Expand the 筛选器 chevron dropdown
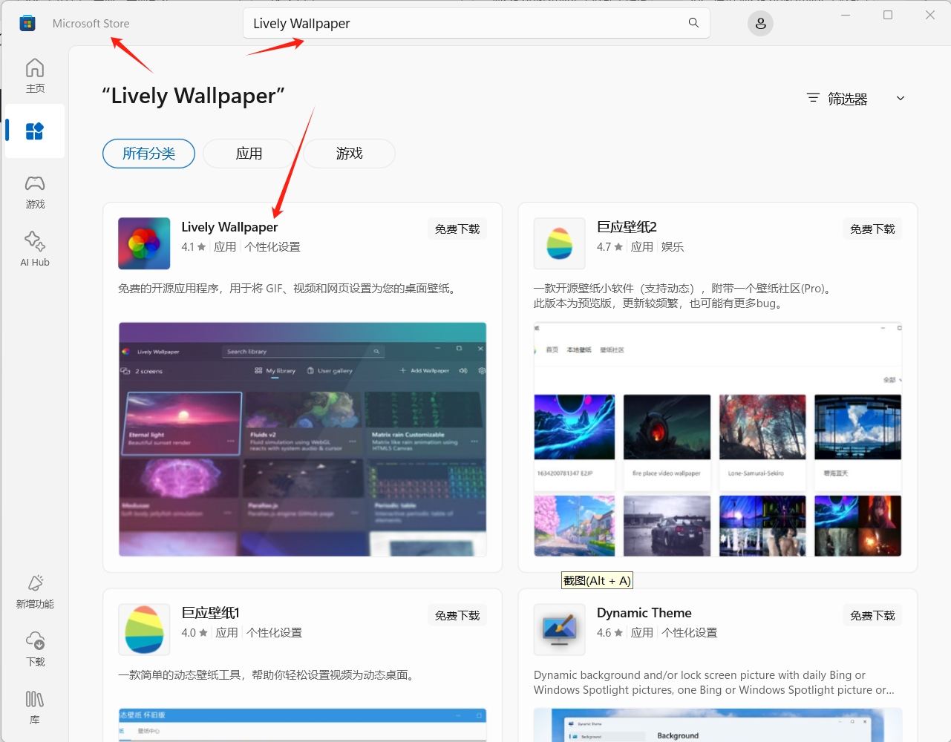The image size is (951, 742). (x=901, y=98)
